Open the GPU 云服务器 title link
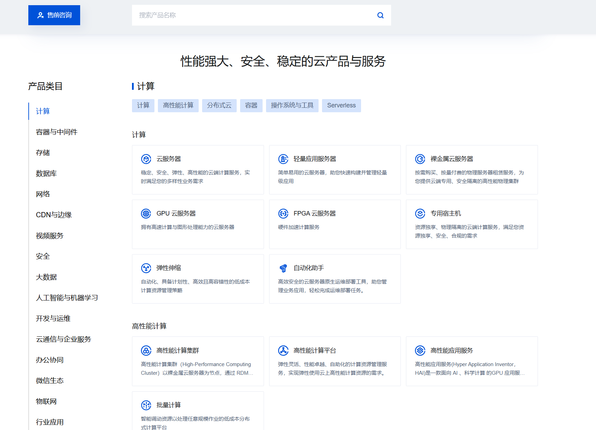Viewport: 596px width, 430px height. (176, 213)
